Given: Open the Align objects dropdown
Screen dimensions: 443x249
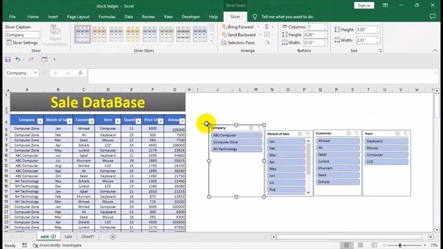Looking at the screenshot, I should pos(269,27).
